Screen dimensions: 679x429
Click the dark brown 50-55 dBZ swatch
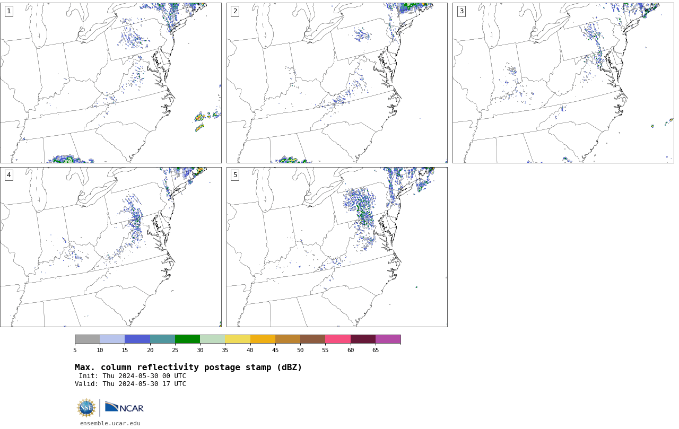(313, 339)
